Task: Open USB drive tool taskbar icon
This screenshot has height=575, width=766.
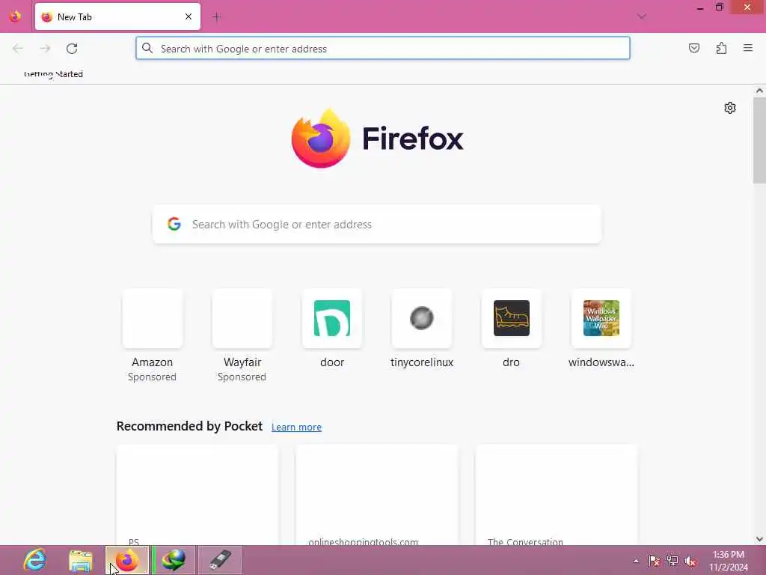Action: (219, 560)
